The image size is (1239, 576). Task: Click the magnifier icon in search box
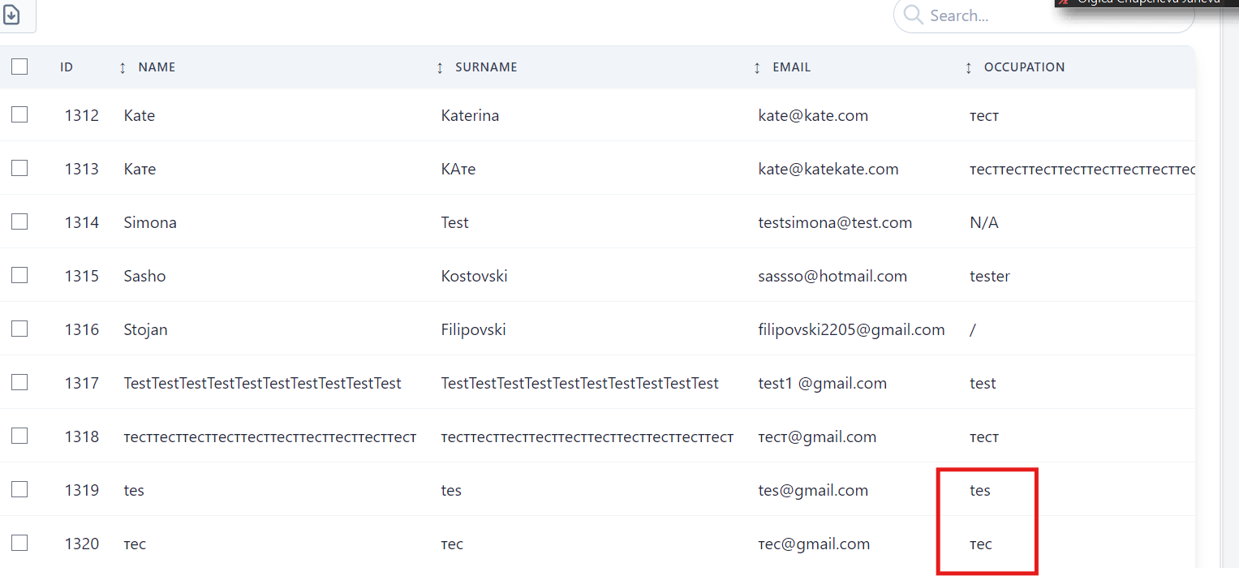point(913,15)
